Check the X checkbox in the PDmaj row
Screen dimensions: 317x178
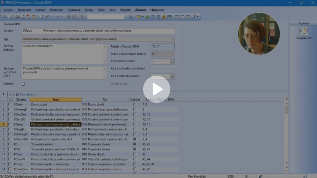tap(10, 164)
